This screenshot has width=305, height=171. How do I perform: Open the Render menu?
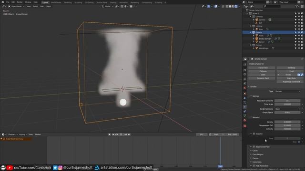20,2
